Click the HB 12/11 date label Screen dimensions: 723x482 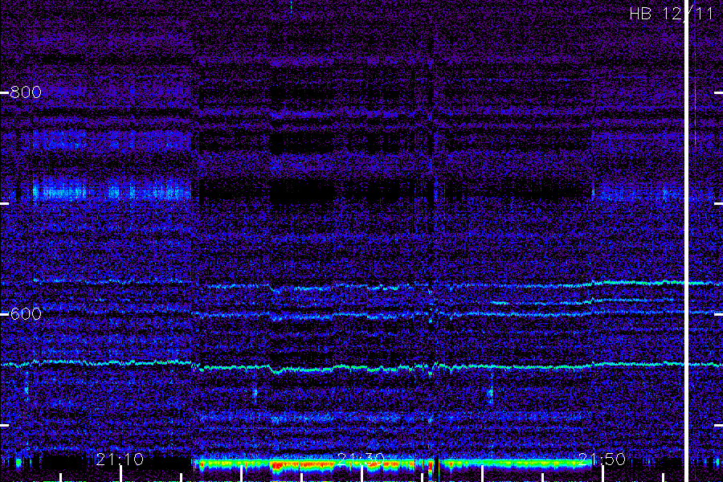[672, 14]
